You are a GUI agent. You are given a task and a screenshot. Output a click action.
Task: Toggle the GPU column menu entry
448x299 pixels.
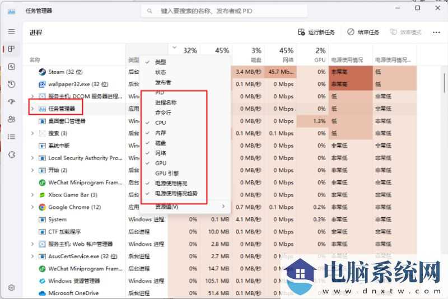click(x=185, y=163)
